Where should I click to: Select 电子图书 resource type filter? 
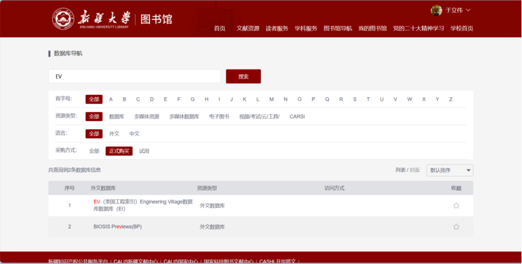click(219, 117)
